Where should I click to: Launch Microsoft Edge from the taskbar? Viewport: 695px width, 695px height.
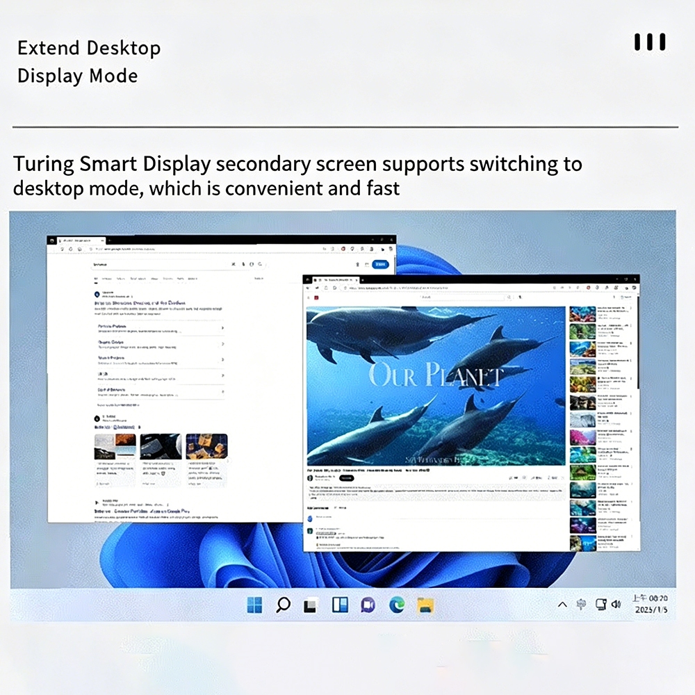pos(397,605)
